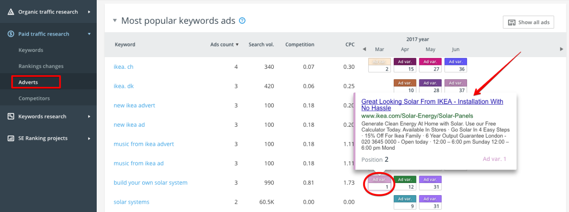The width and height of the screenshot is (569, 212).
Task: Click the Position 2 text in the popup
Action: point(375,159)
